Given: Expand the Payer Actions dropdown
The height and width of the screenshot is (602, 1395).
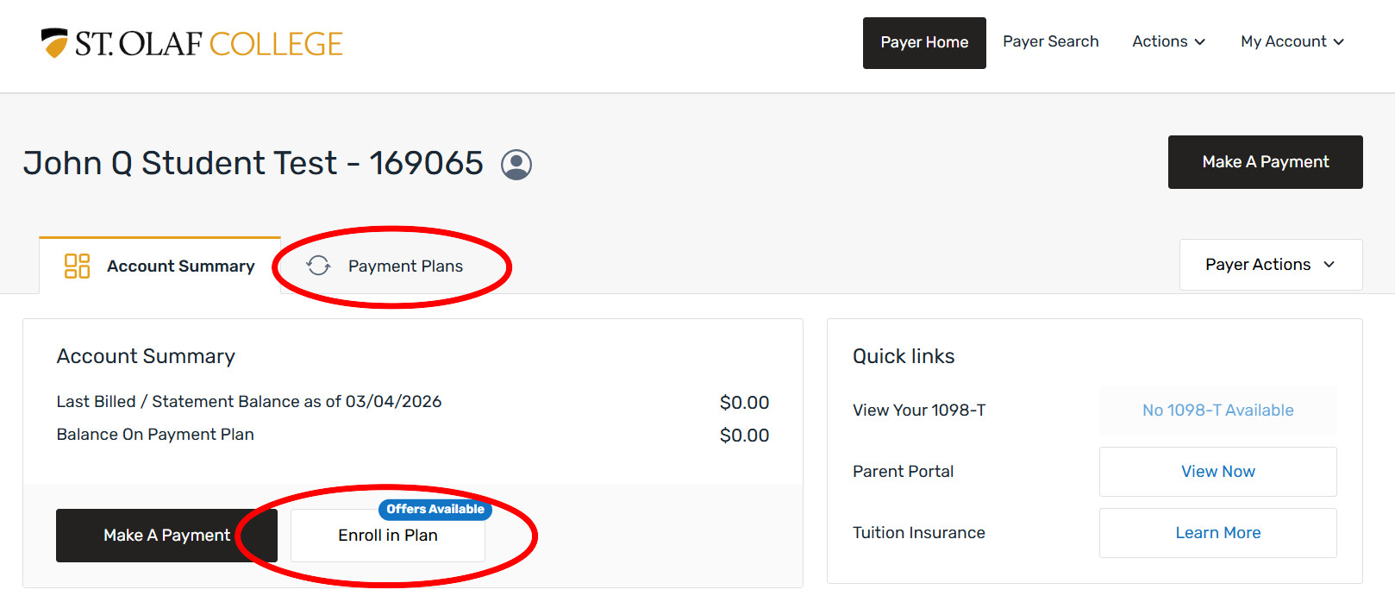Looking at the screenshot, I should pos(1270,265).
